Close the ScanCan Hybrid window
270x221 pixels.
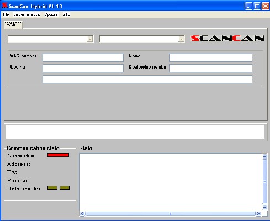tap(266, 6)
